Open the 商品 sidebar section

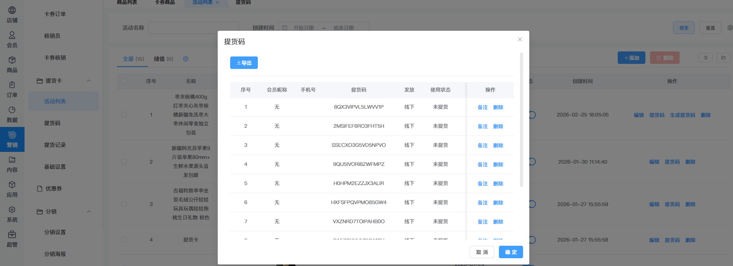pos(12,65)
